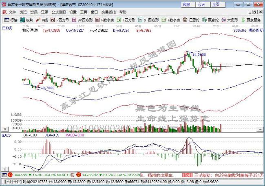The height and width of the screenshot is (186, 265).
Task: Click the 14.9600 high price label
Action: pyautogui.click(x=199, y=55)
